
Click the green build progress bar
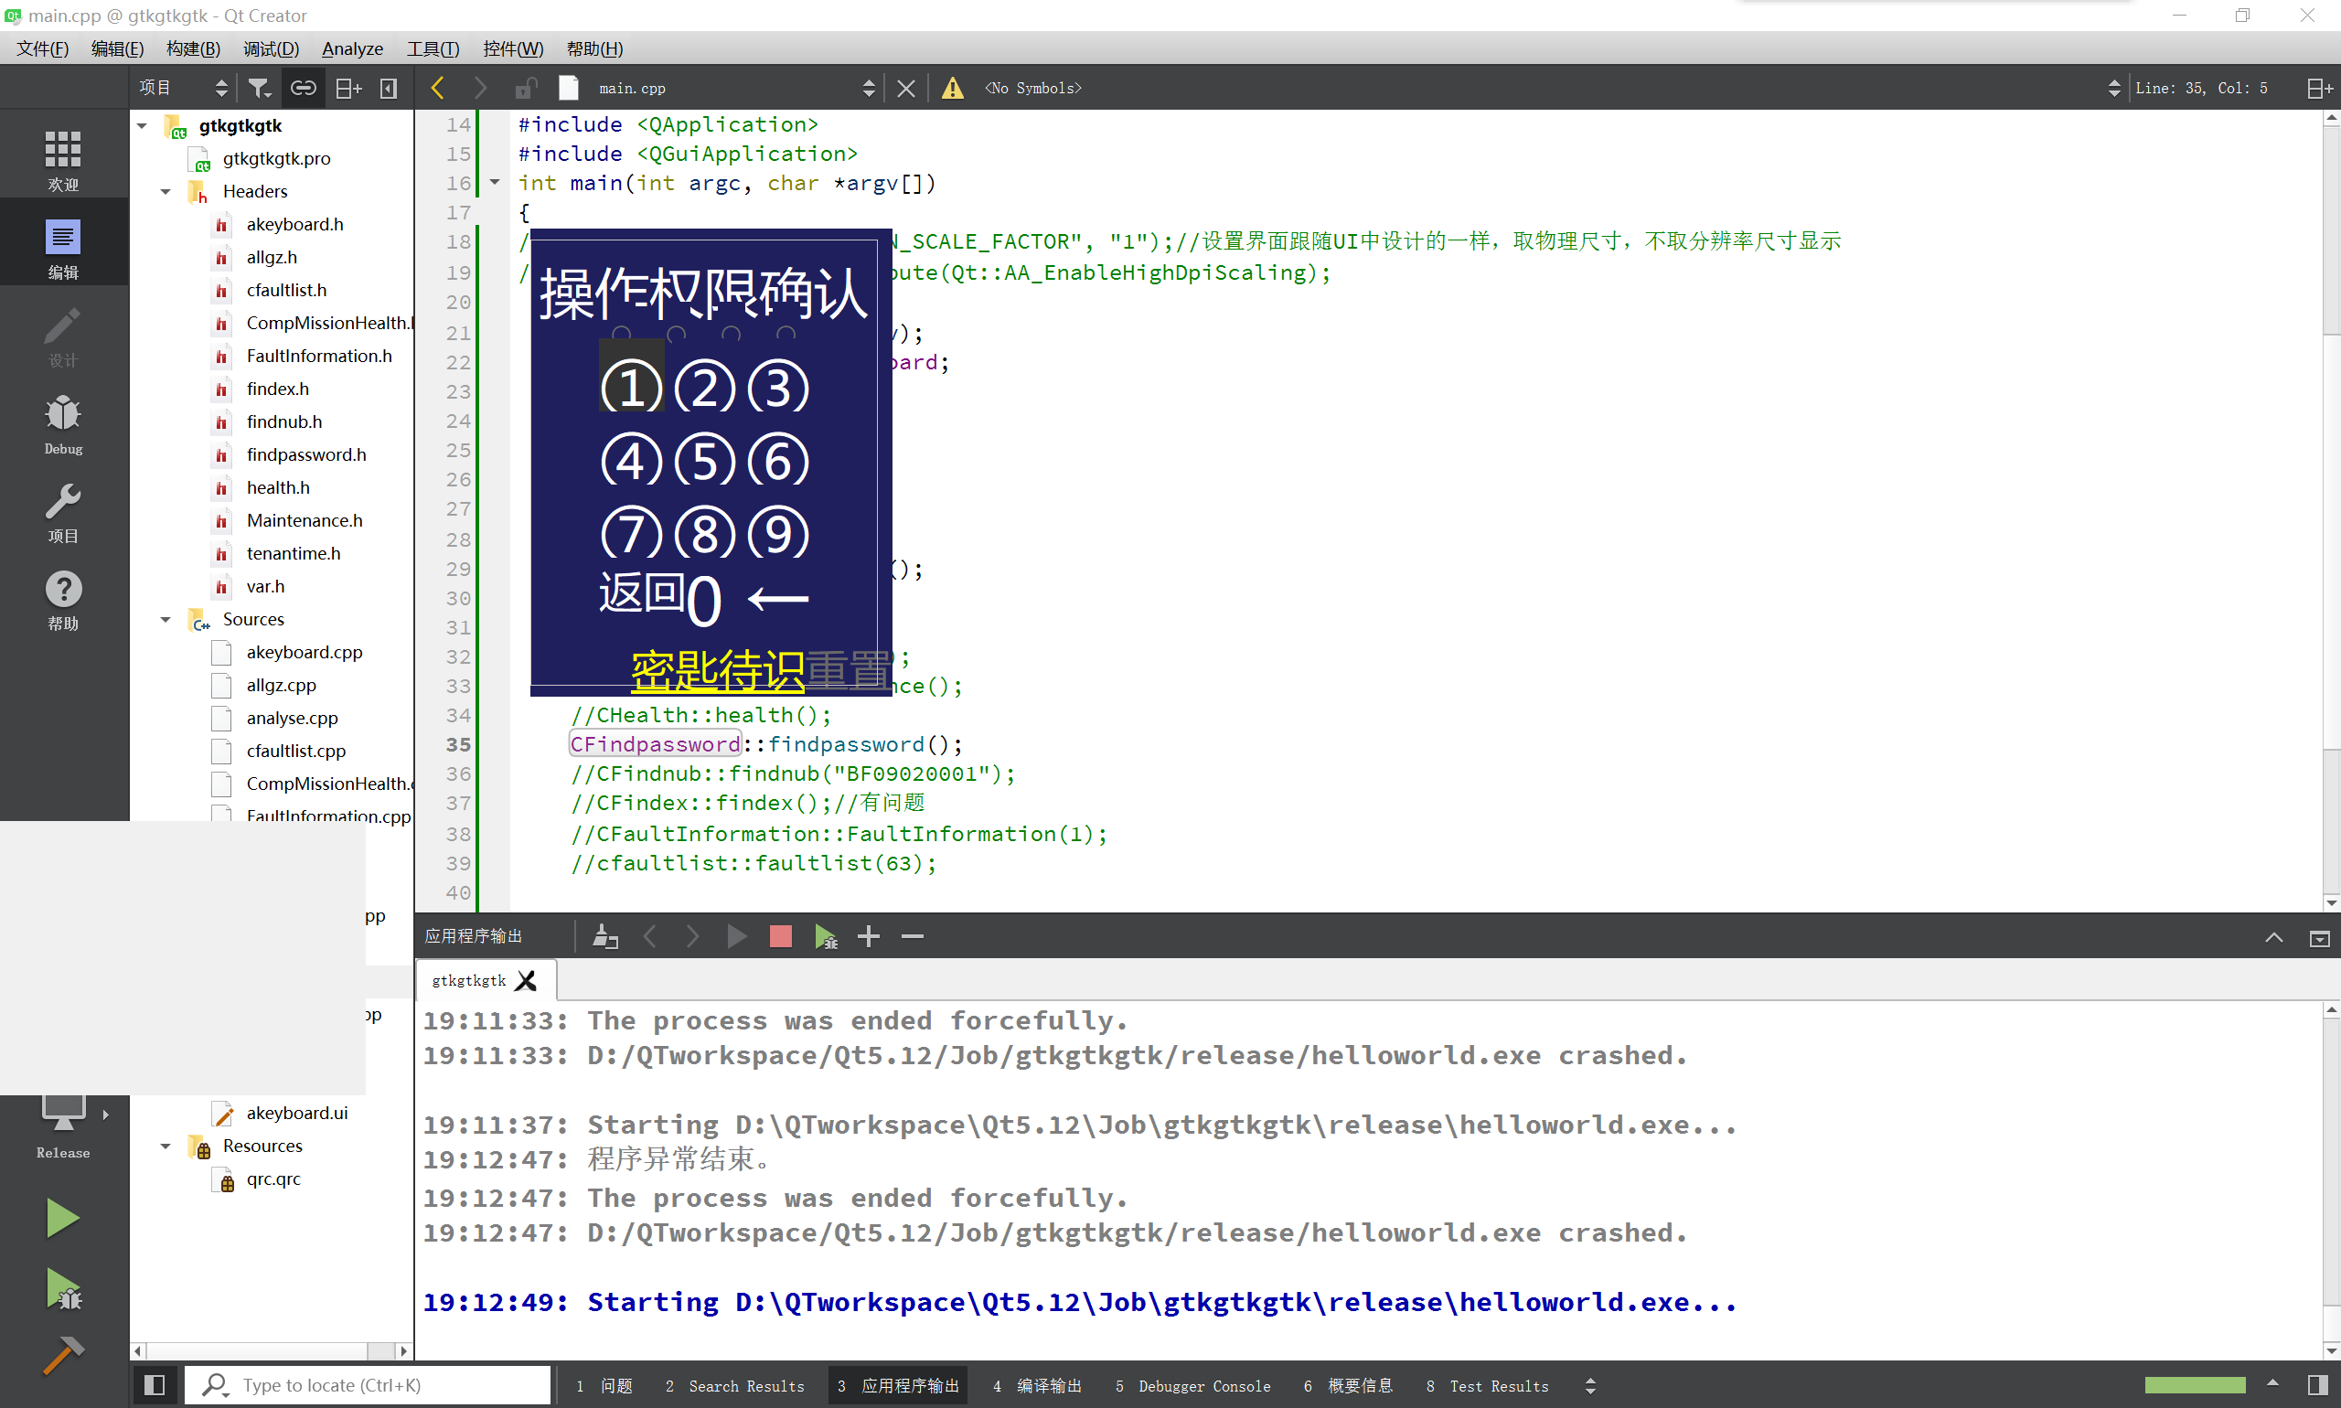pyautogui.click(x=2194, y=1385)
